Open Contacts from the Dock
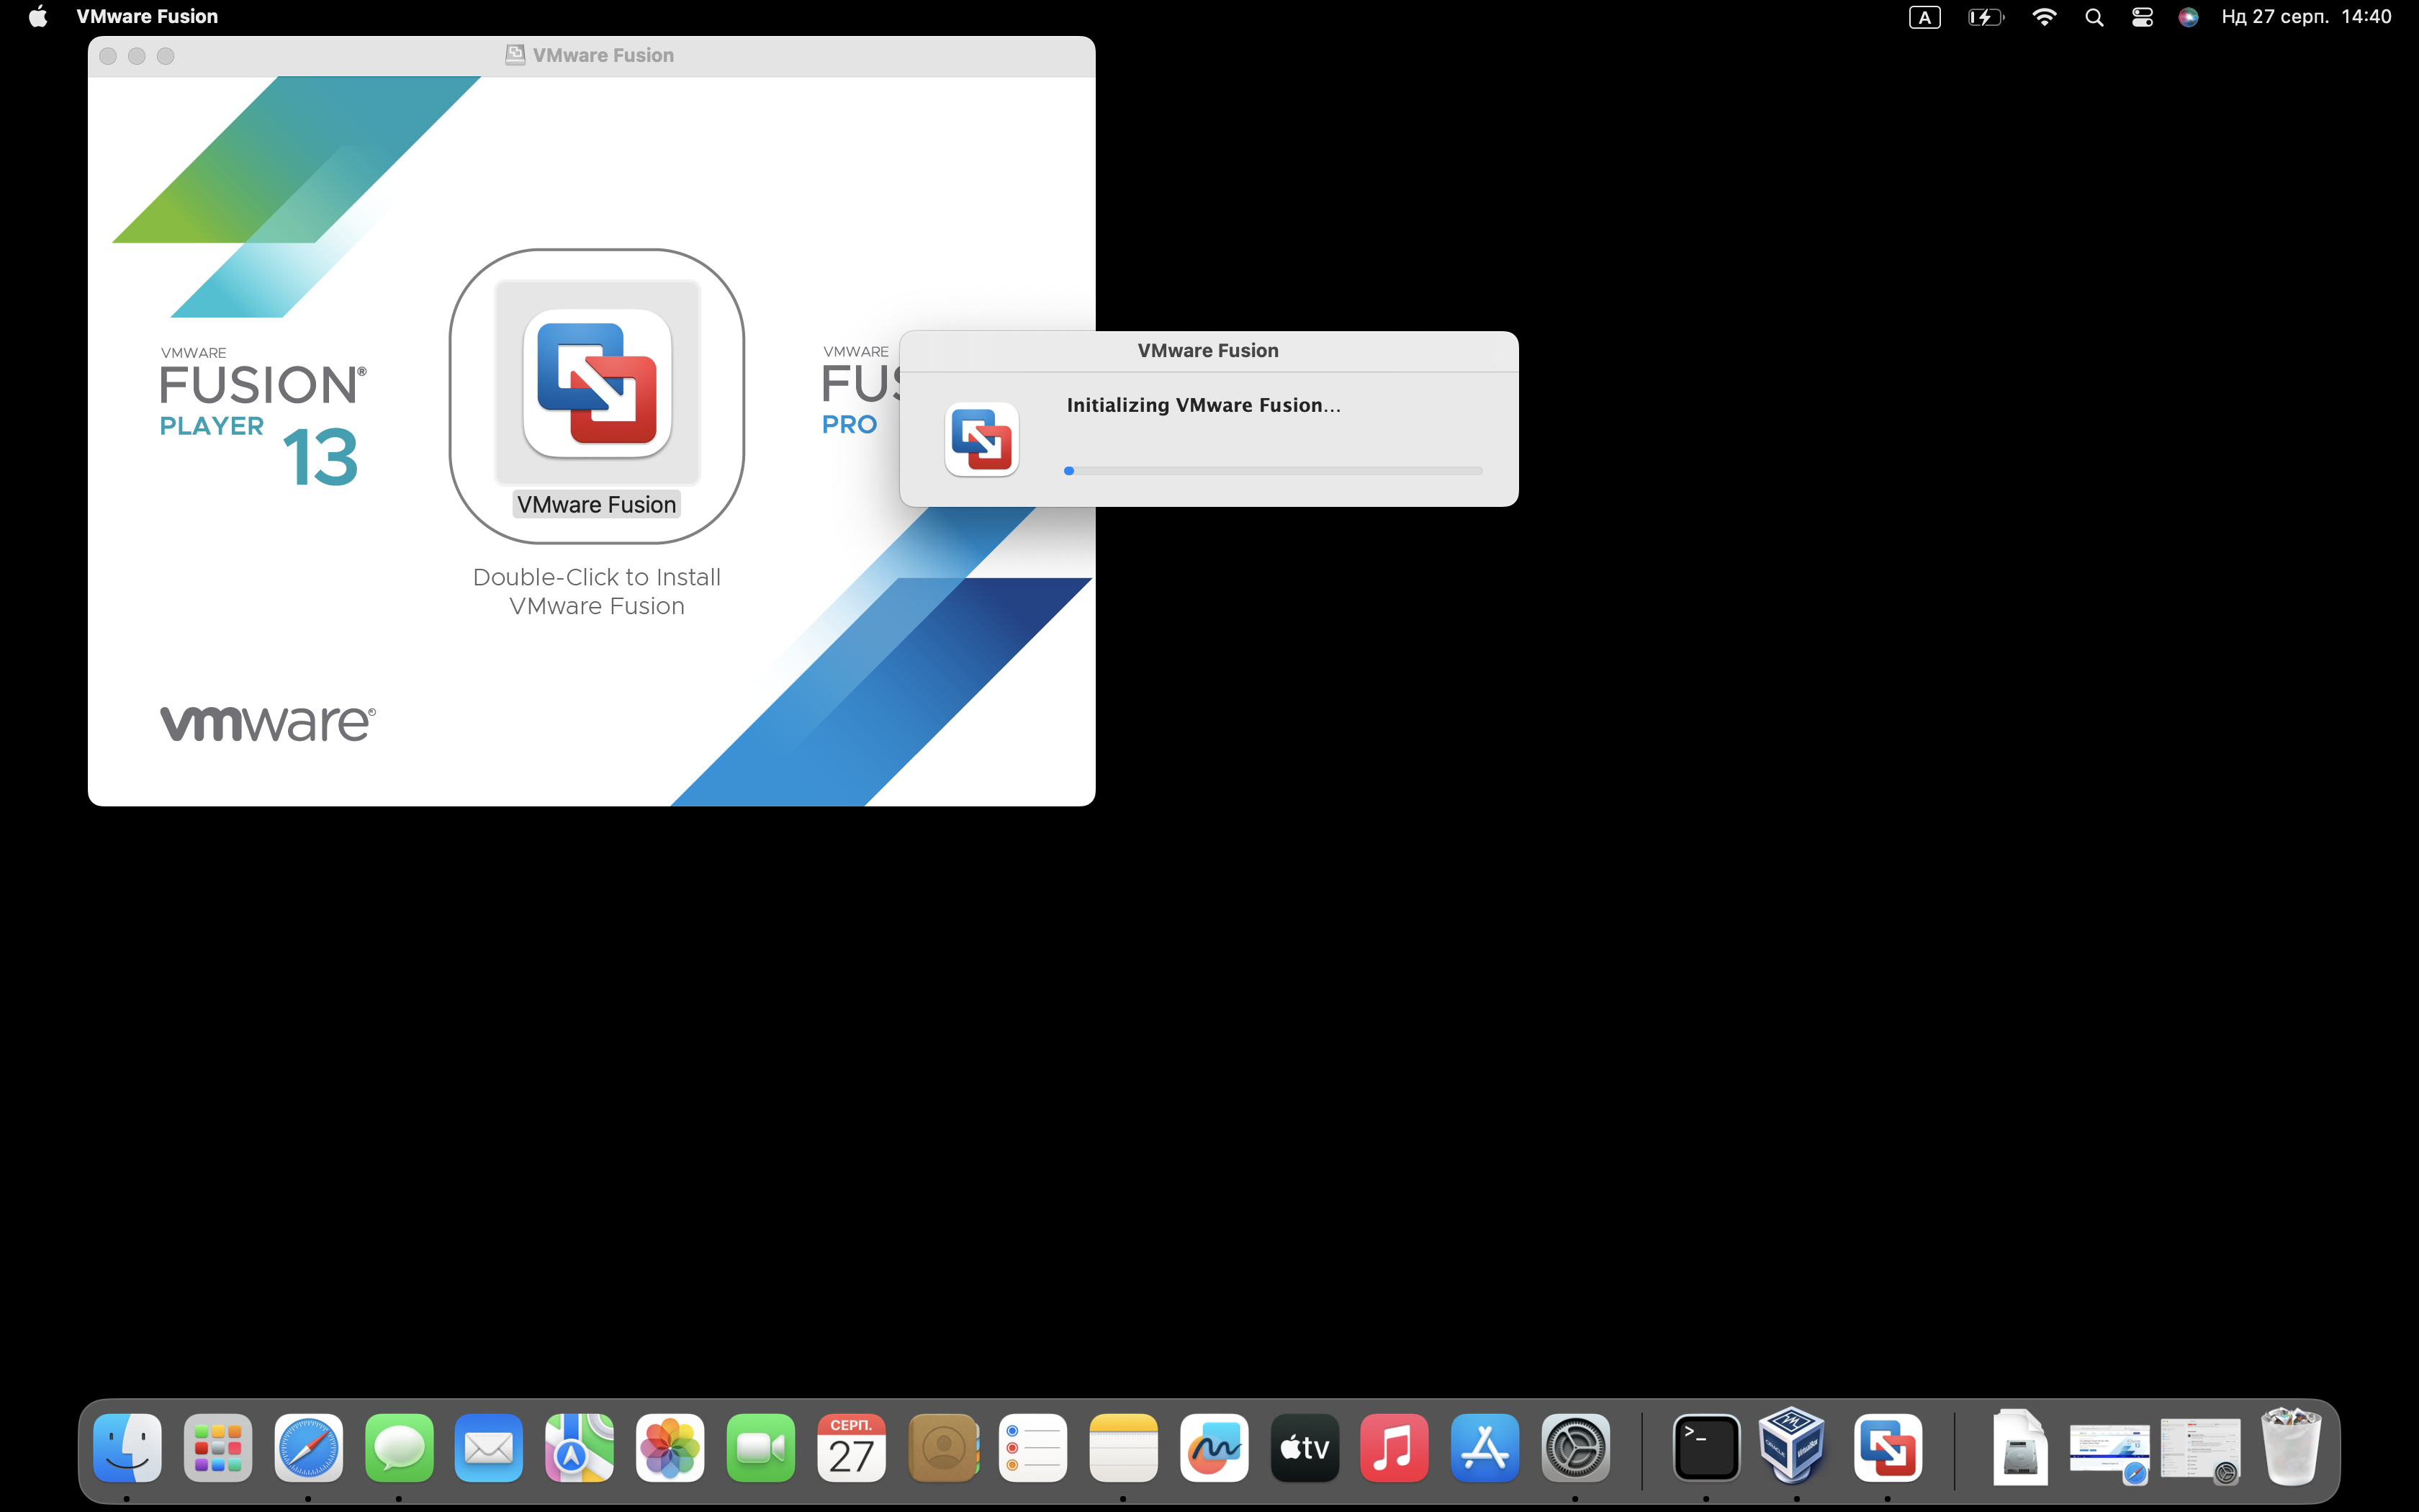This screenshot has width=2419, height=1512. tap(942, 1447)
